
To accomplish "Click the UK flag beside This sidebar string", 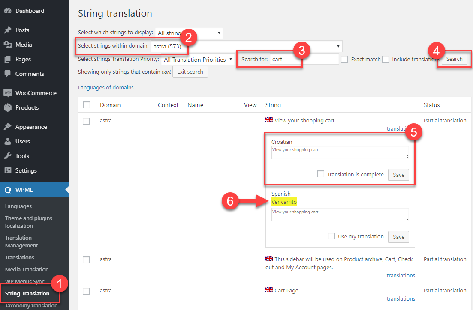I will [269, 259].
